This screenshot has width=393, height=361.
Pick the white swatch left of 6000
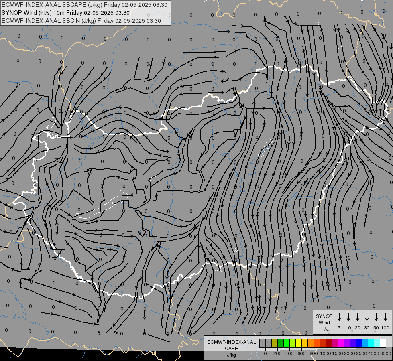[383, 343]
